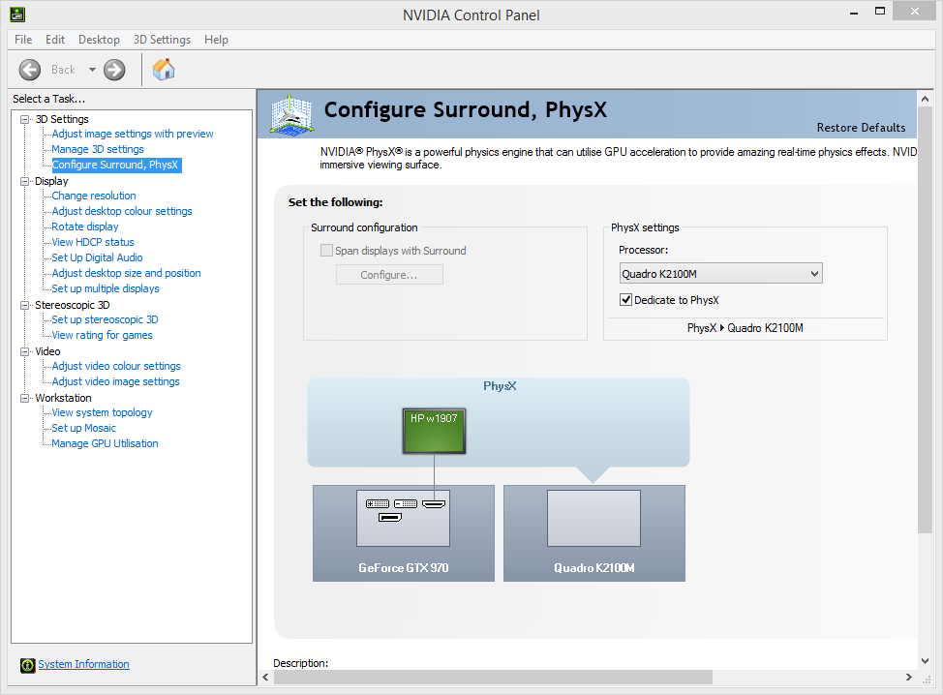
Task: Open Adjust video colour settings
Action: [x=116, y=366]
